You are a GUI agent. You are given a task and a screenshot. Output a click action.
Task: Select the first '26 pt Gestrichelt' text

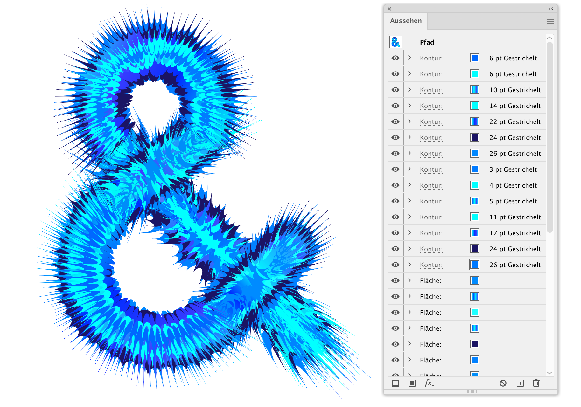click(x=515, y=154)
